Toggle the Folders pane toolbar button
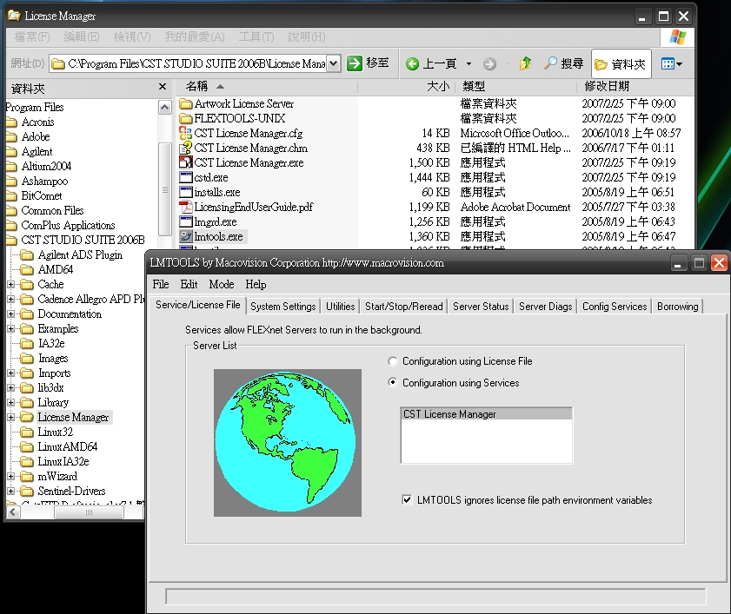The image size is (731, 614). 621,63
